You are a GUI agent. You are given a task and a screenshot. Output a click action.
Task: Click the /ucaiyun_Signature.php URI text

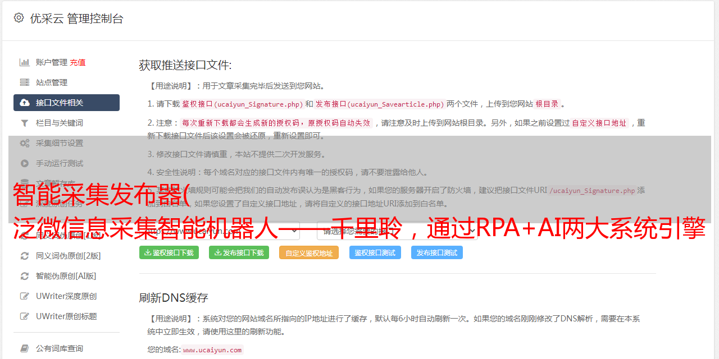click(592, 191)
